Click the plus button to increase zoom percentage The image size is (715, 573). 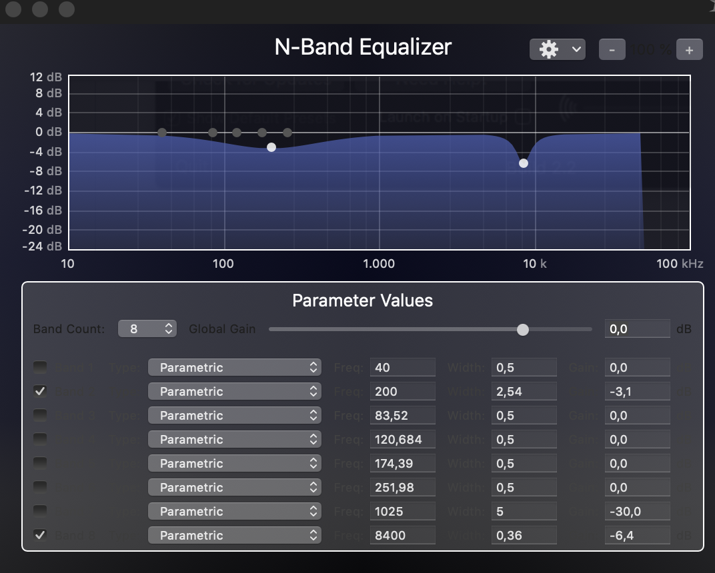[x=690, y=49]
